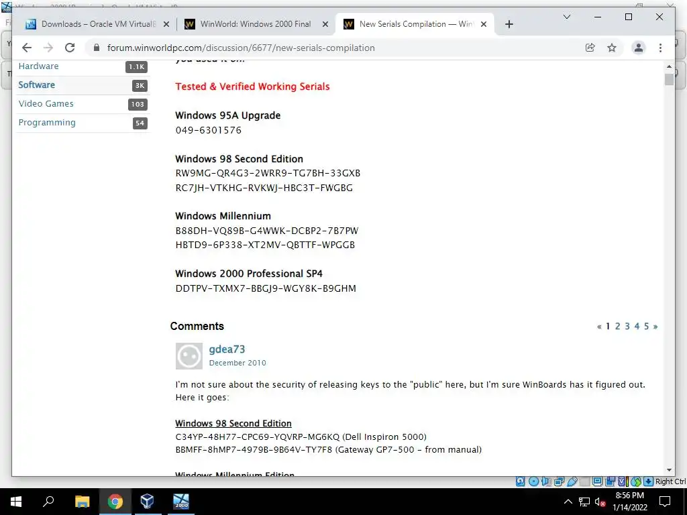Image resolution: width=687 pixels, height=515 pixels.
Task: View site info via padlock icon
Action: pyautogui.click(x=97, y=48)
